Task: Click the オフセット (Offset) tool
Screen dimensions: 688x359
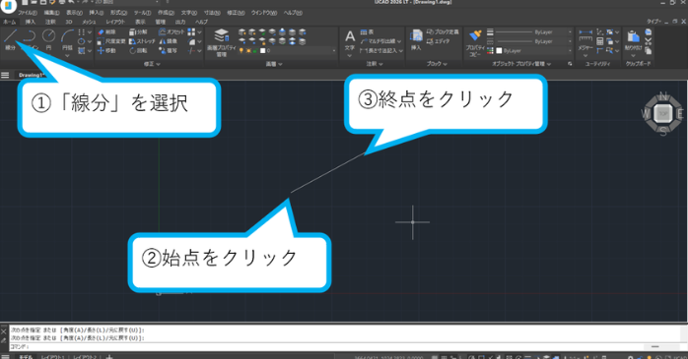Action: coord(172,31)
